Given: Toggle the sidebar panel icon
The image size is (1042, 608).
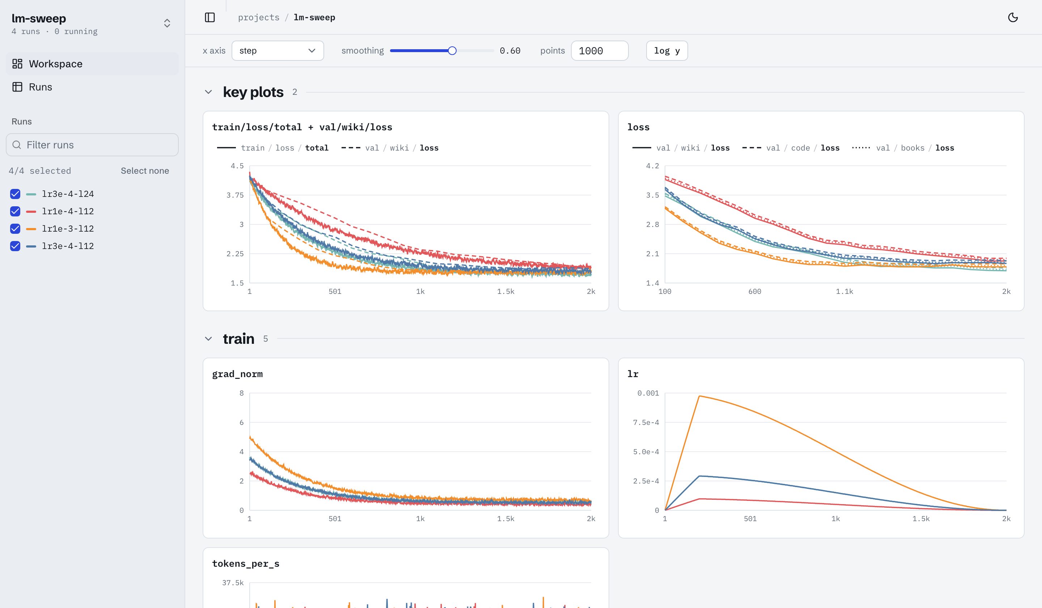Looking at the screenshot, I should coord(209,17).
